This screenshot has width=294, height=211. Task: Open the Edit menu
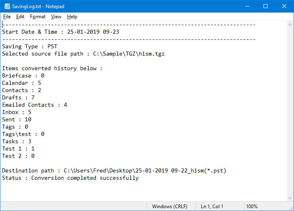point(20,17)
